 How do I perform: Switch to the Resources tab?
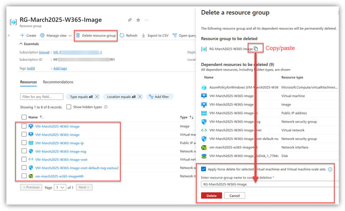pyautogui.click(x=28, y=82)
